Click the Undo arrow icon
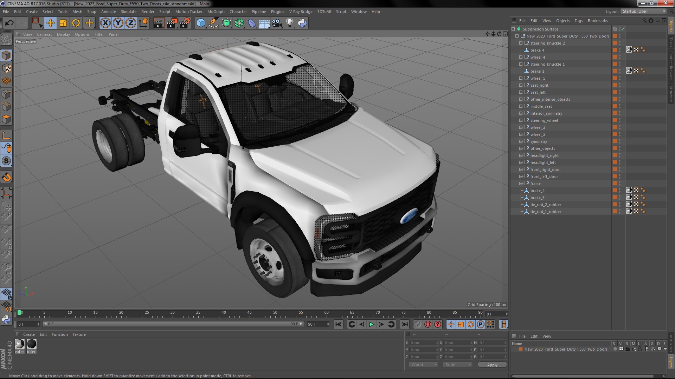The width and height of the screenshot is (675, 379). [x=9, y=23]
